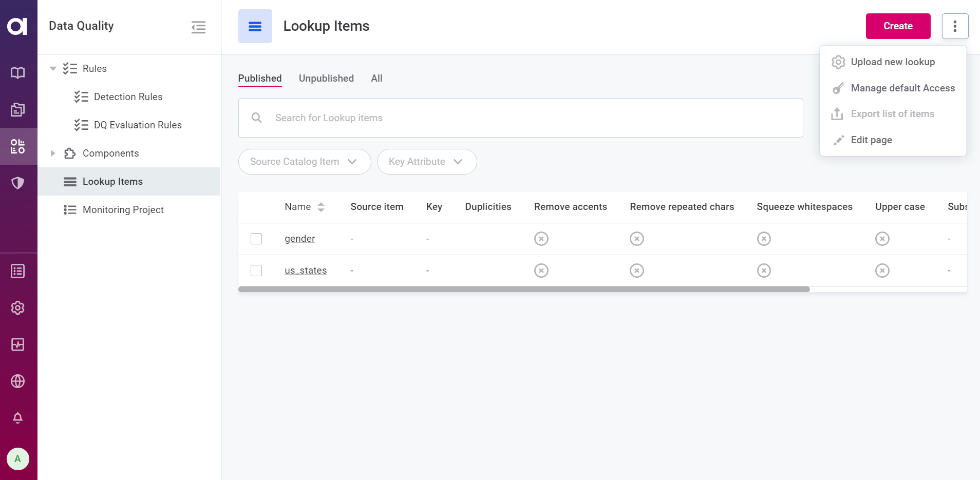Screen dimensions: 980x480
Task: Click the horizontal table scrollbar
Action: [x=524, y=290]
